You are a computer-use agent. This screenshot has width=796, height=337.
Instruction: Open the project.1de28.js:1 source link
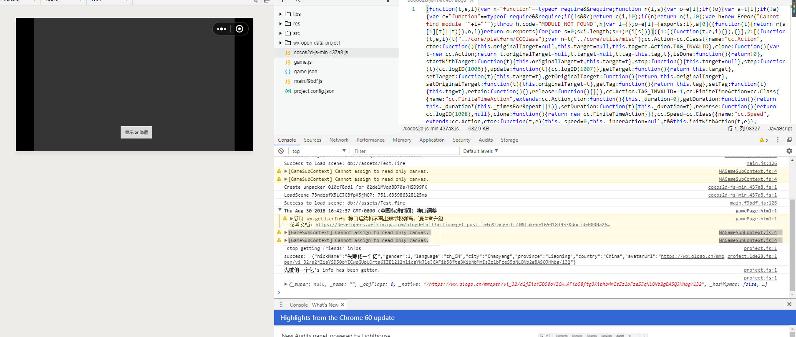point(752,256)
